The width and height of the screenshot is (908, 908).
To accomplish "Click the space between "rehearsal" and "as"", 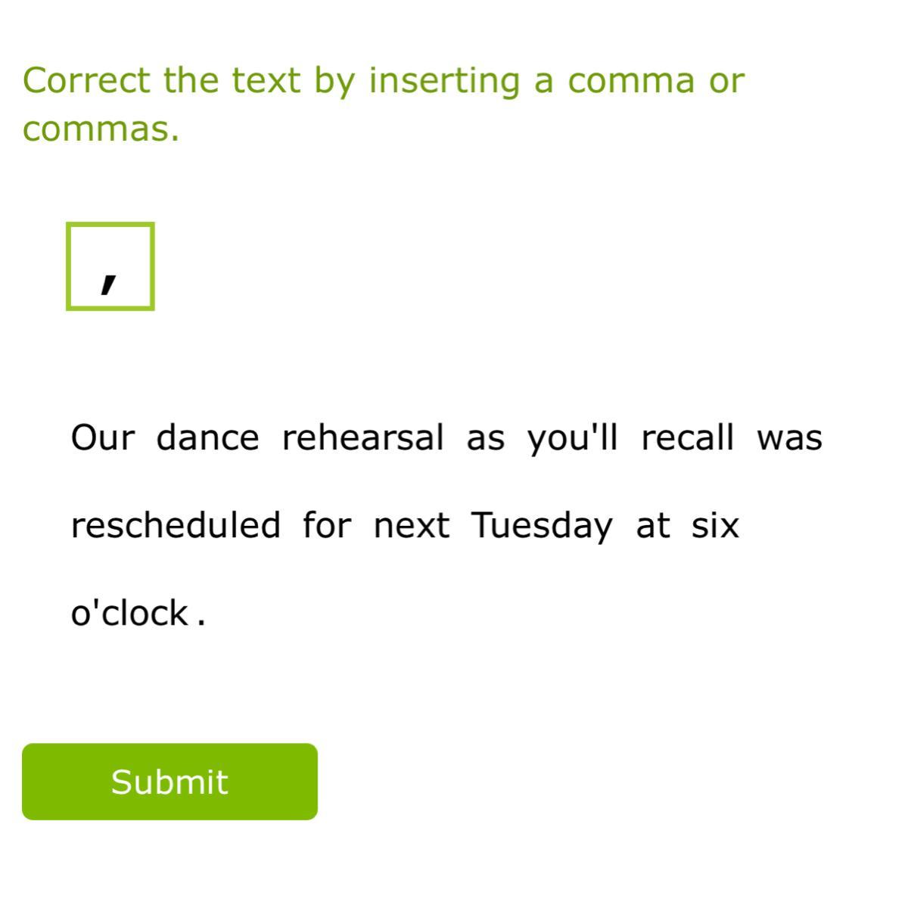I will pos(456,437).
